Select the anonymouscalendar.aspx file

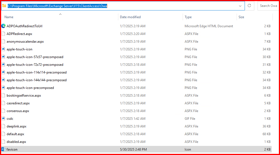click(x=25, y=42)
